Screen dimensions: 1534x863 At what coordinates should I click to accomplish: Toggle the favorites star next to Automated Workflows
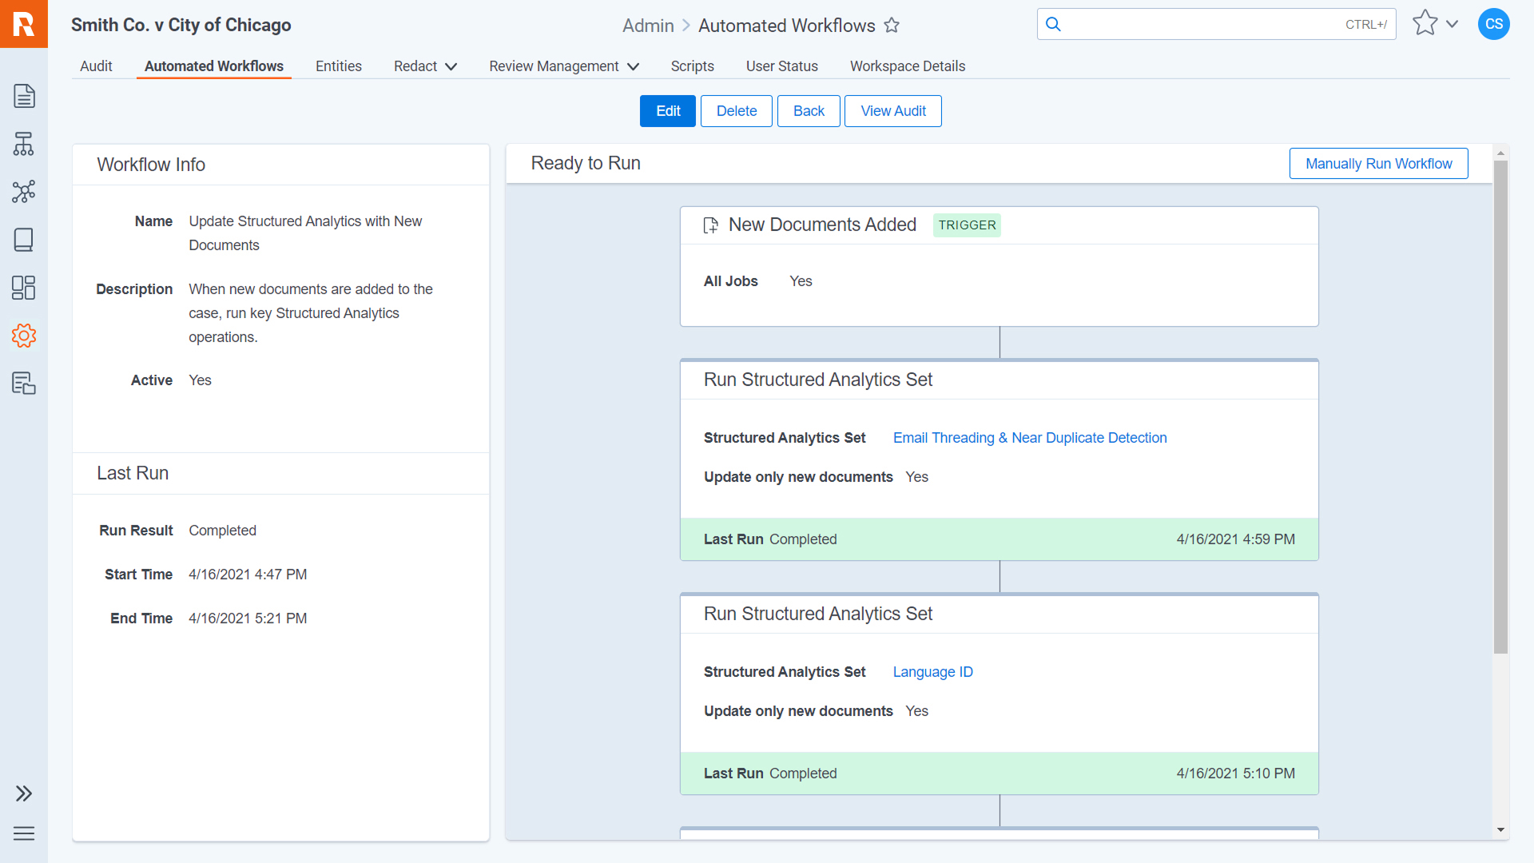[892, 25]
